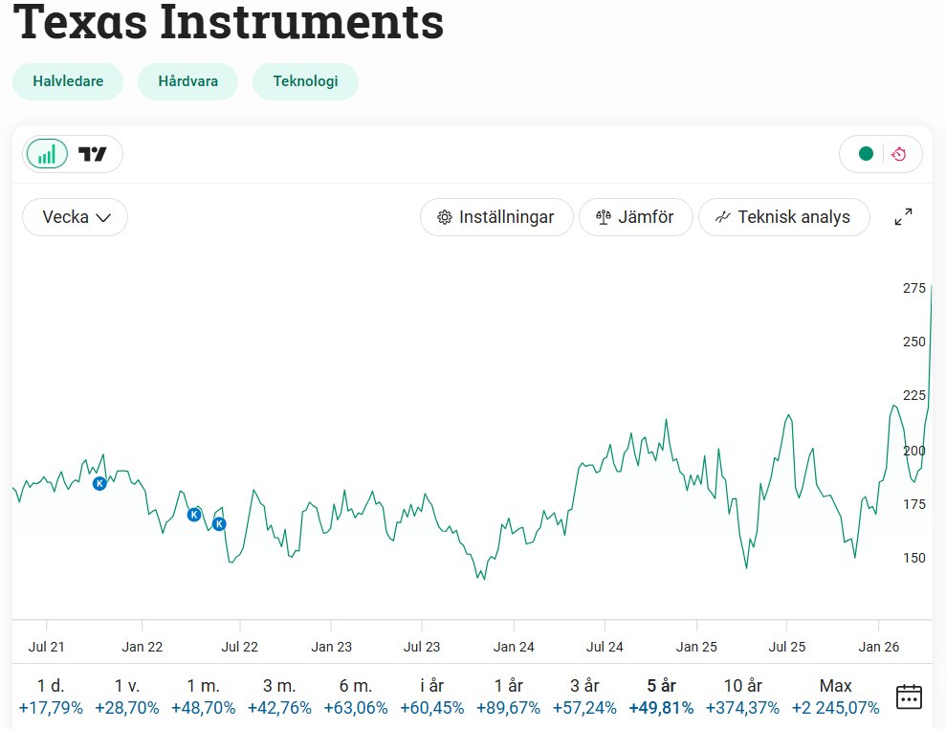This screenshot has width=946, height=729.
Task: Open Teknisk analys options
Action: (783, 216)
